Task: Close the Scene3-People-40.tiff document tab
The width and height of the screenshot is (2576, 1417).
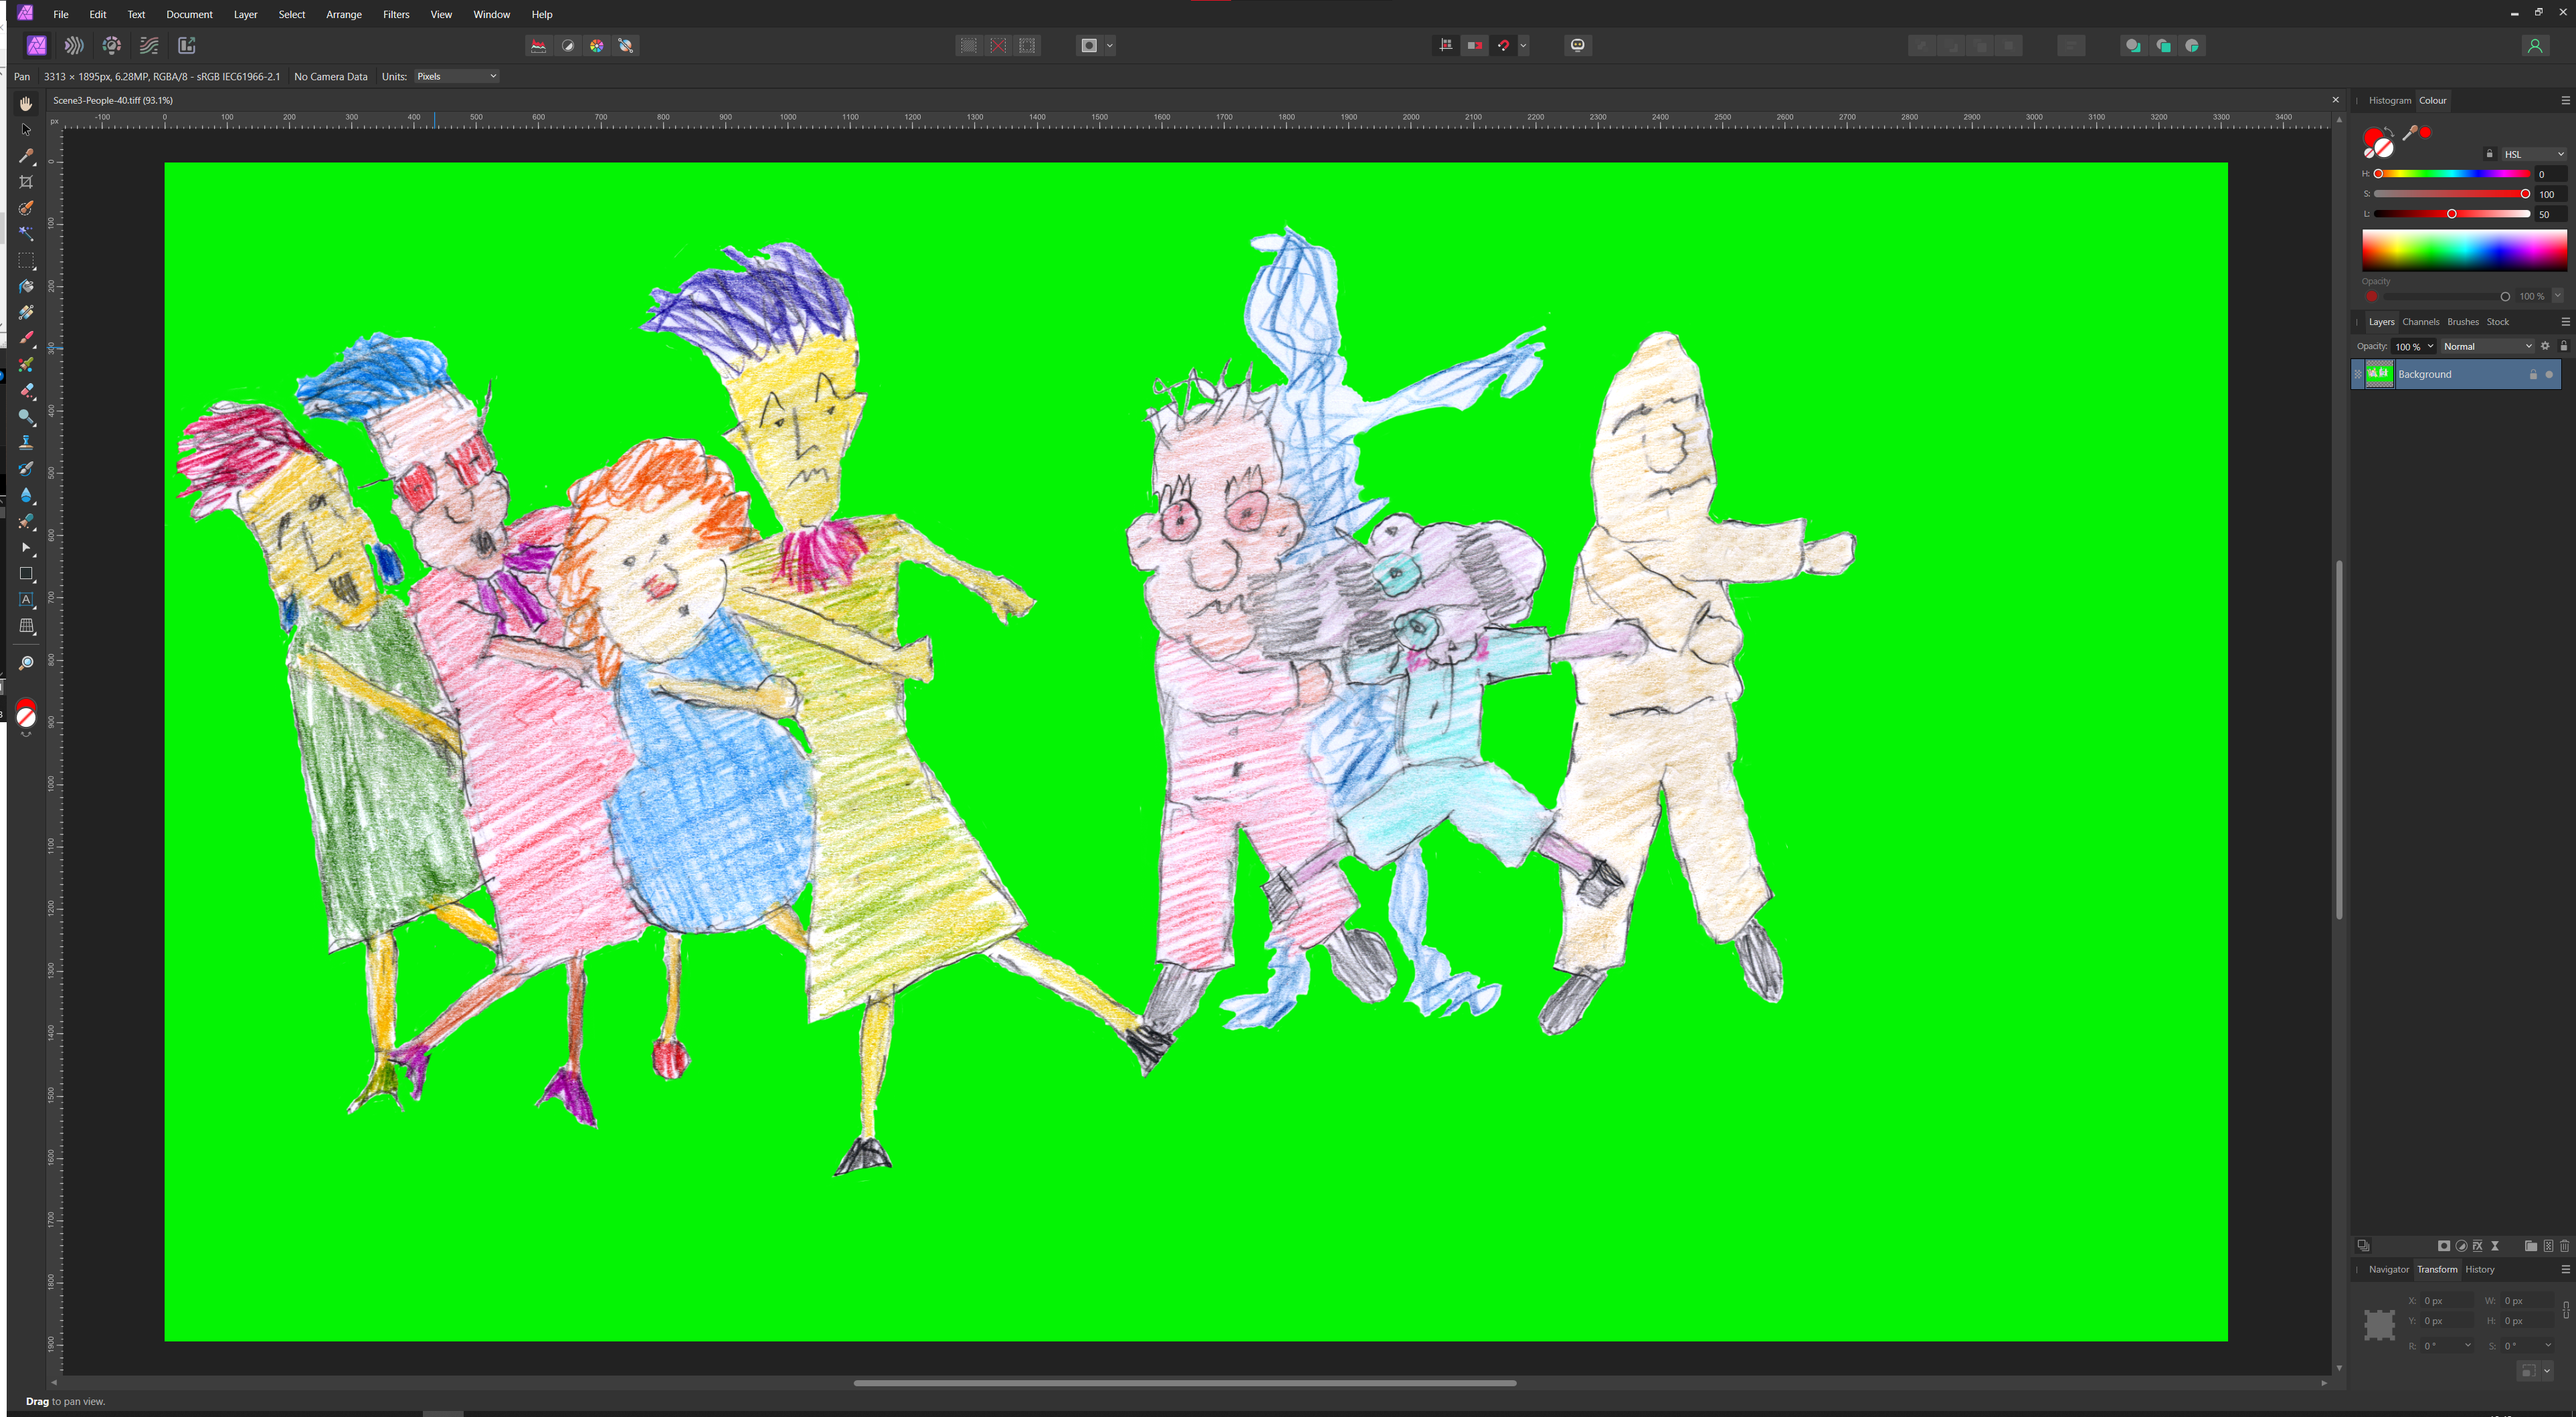Action: (x=2336, y=100)
